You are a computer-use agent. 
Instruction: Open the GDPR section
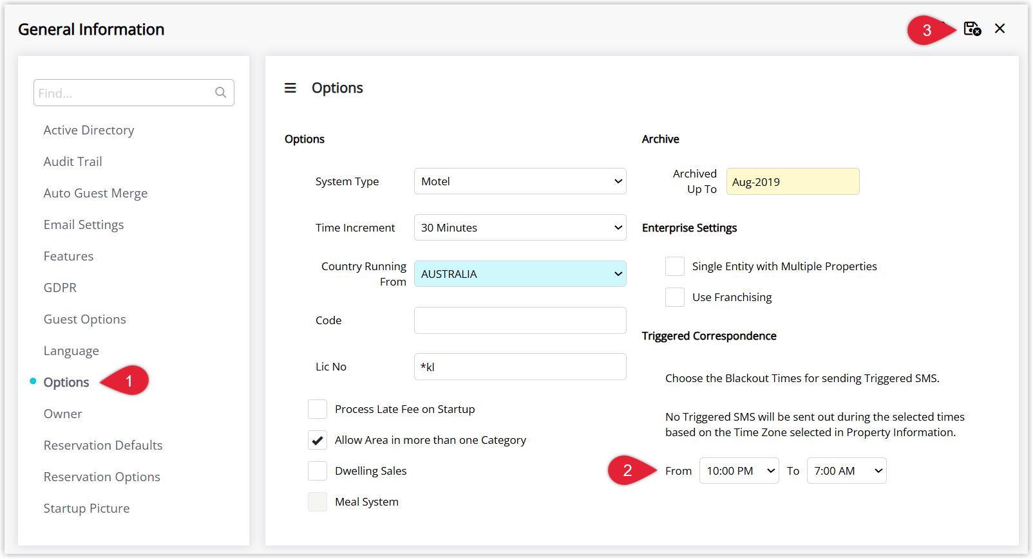[60, 288]
